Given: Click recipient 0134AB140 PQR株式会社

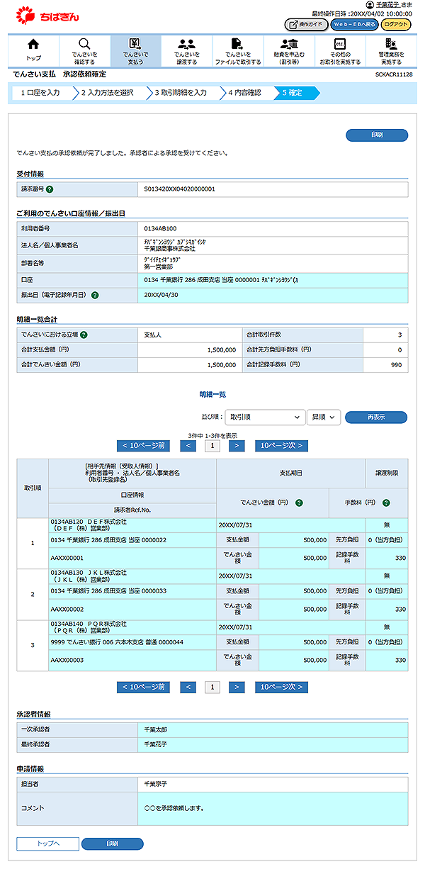Looking at the screenshot, I should (x=89, y=624).
